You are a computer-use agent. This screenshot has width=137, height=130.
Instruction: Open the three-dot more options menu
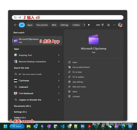point(114,25)
